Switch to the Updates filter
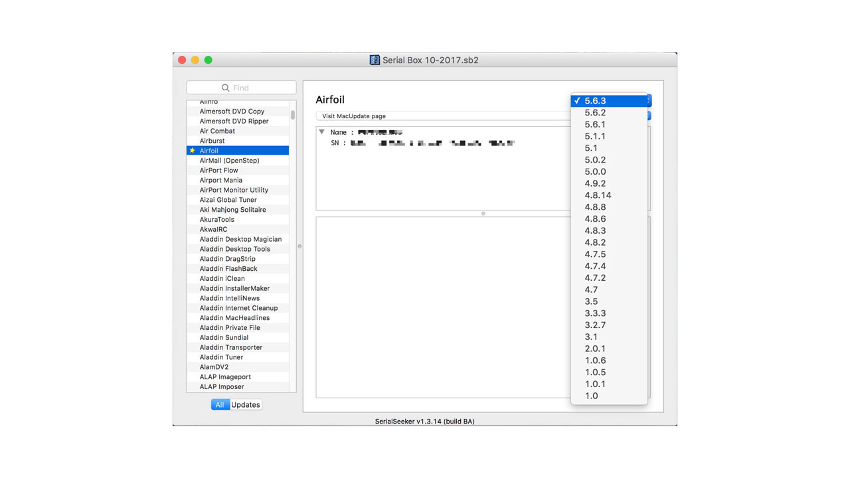Screen dimensions: 850x478 [246, 405]
